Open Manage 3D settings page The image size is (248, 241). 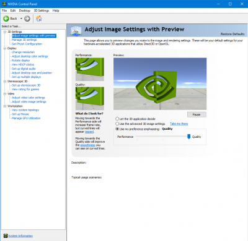[x=24, y=40]
